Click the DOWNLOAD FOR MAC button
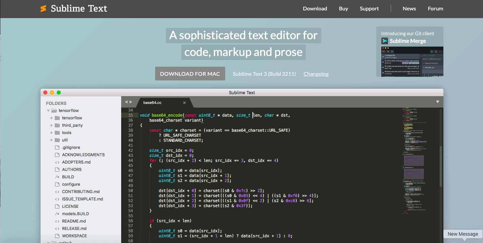This screenshot has width=483, height=243. pyautogui.click(x=190, y=74)
